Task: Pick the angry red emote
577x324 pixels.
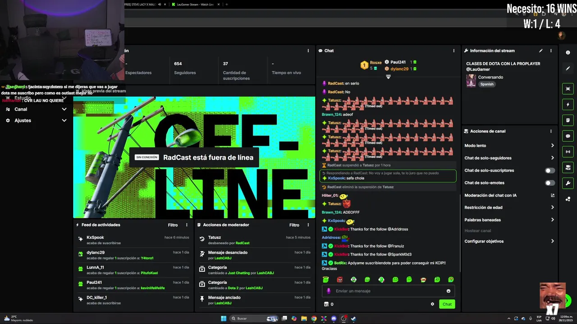Action: point(339,279)
